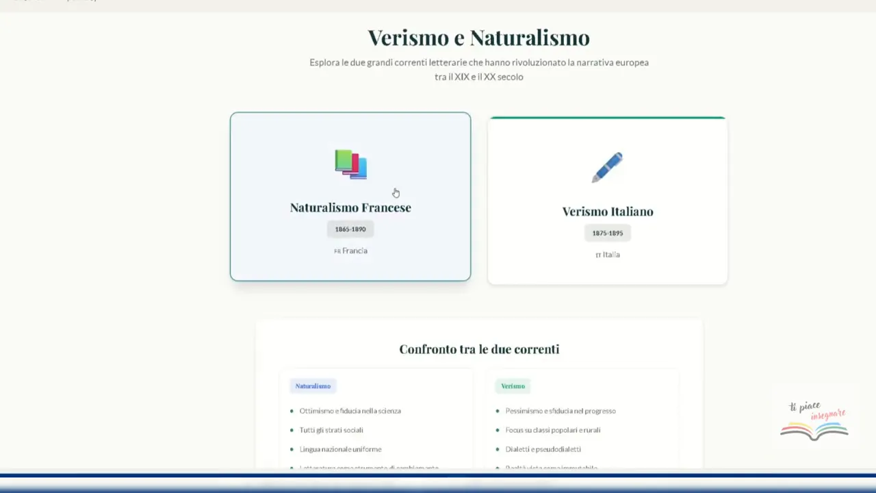Expand the 1865-1890 date badge
This screenshot has width=876, height=493.
point(350,229)
